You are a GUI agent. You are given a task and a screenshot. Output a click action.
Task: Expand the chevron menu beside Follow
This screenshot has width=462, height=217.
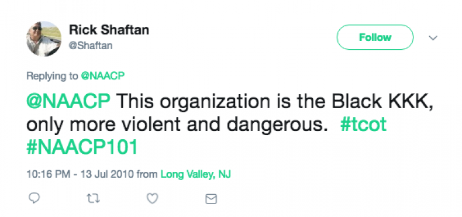(x=433, y=38)
